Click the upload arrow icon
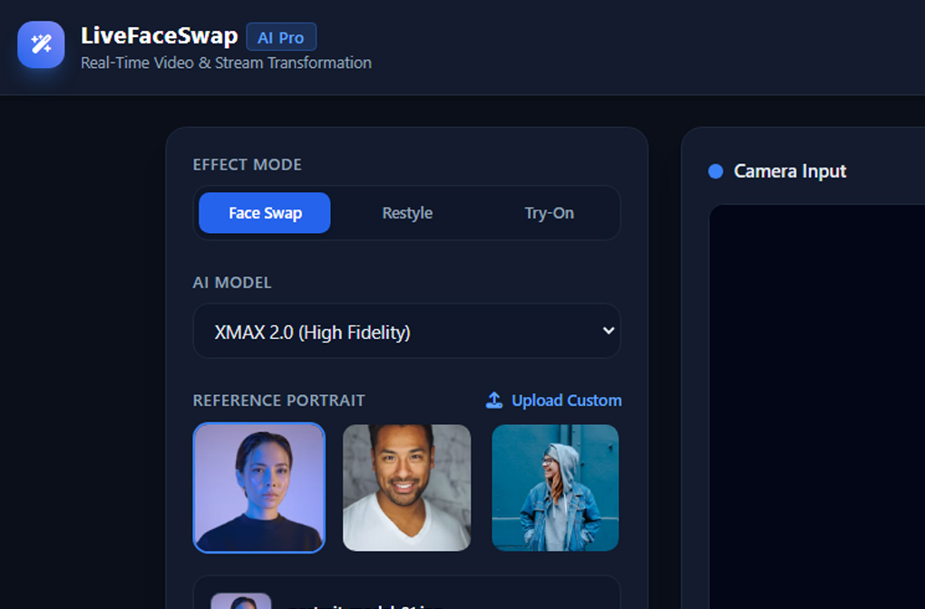The image size is (925, 609). (x=493, y=401)
